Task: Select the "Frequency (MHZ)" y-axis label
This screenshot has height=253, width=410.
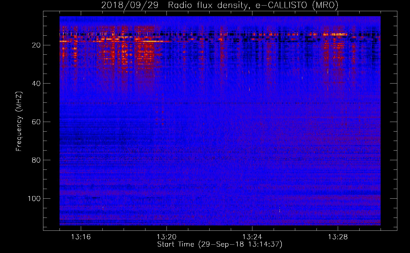Action: [x=19, y=121]
